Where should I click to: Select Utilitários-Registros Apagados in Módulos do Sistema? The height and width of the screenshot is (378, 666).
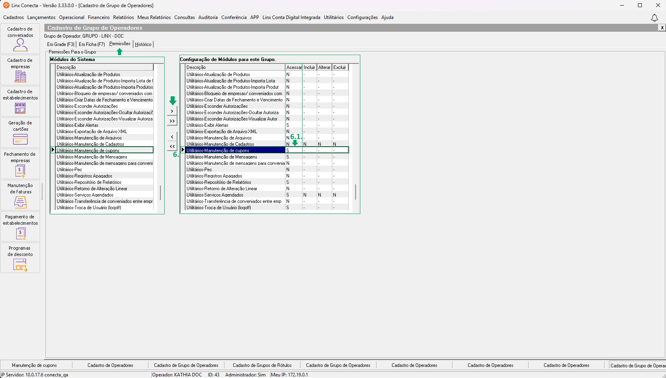coord(104,176)
